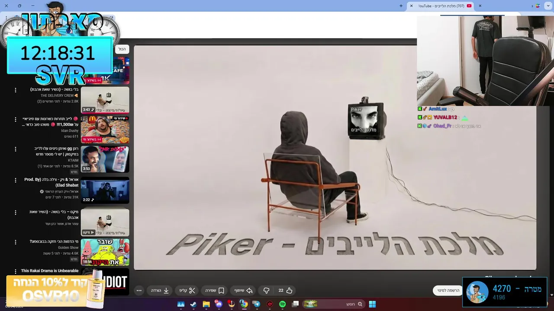The width and height of the screenshot is (554, 311).
Task: Open options menu for the KTAIM video
Action: pos(16,149)
